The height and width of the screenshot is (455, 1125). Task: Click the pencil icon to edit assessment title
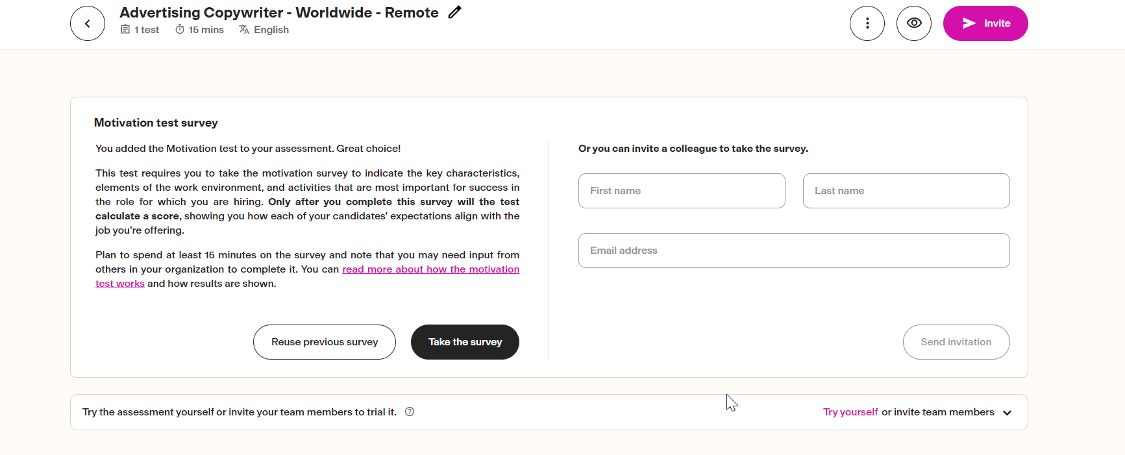[x=454, y=12]
